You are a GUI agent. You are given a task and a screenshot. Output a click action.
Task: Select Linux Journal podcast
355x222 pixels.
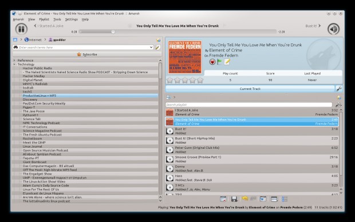33,146
